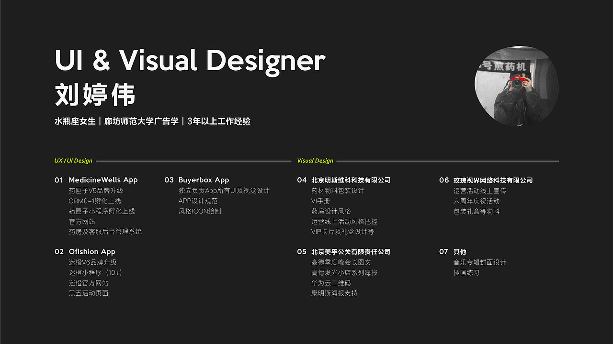The image size is (613, 344).
Task: Click "CRM0-1孵化上线" line
Action: pos(95,201)
